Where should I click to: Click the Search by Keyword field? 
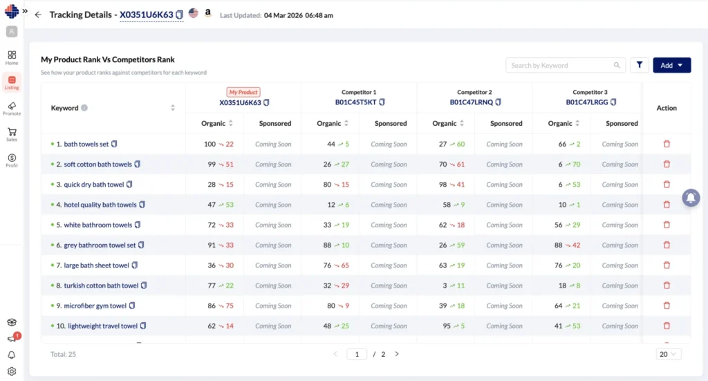tap(560, 66)
